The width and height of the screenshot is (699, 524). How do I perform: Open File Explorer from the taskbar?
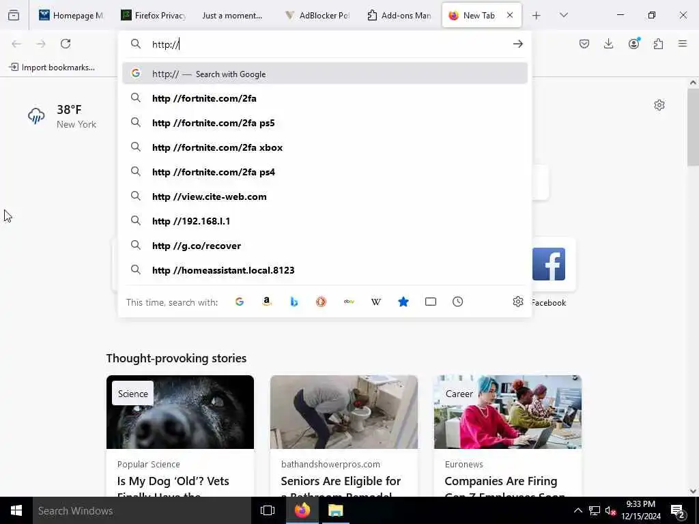(x=335, y=510)
